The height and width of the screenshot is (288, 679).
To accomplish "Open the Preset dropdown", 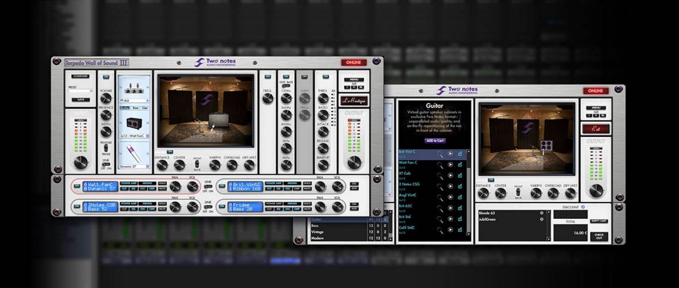I will (x=81, y=91).
